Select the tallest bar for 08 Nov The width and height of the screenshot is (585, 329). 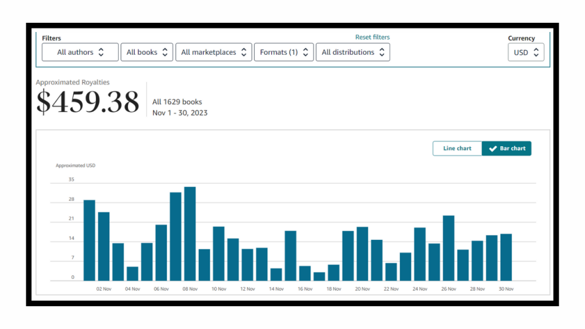(190, 234)
